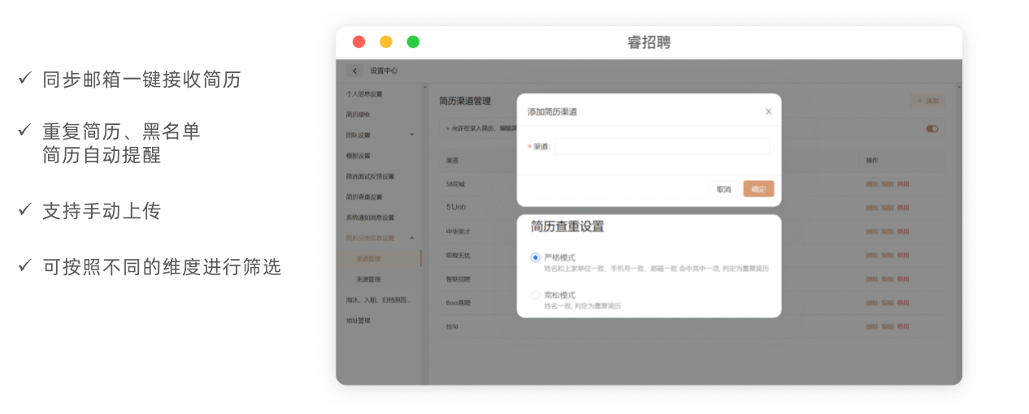Open 个人信息设置 in sidebar

tap(364, 94)
